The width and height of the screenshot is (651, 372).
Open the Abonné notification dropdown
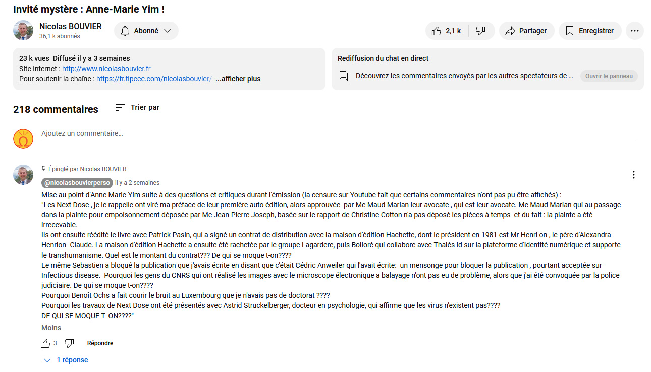(146, 31)
